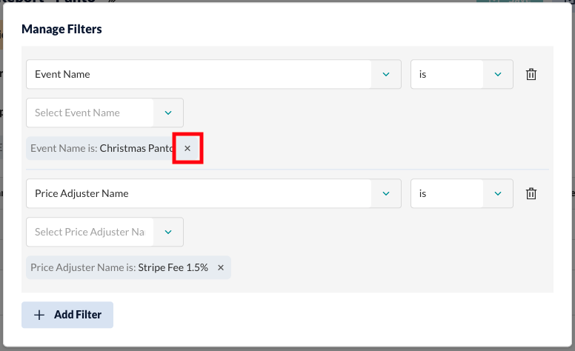Expand the Event Name field chevron
The width and height of the screenshot is (575, 351).
tap(386, 74)
